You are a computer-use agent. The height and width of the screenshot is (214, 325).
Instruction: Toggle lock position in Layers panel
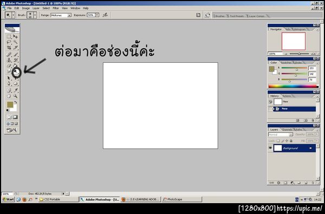[x=287, y=141]
